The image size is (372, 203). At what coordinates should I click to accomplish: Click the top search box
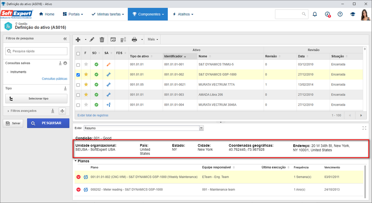click(292, 14)
